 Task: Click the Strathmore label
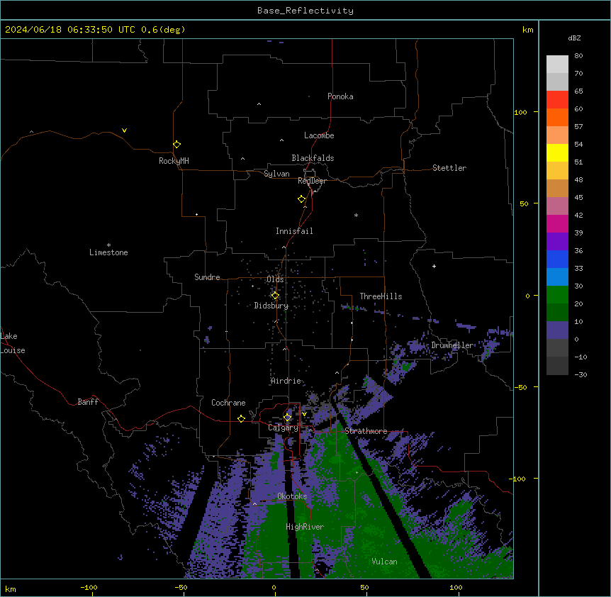pos(366,431)
